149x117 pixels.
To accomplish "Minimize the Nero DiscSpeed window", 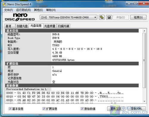I will tap(129, 4).
